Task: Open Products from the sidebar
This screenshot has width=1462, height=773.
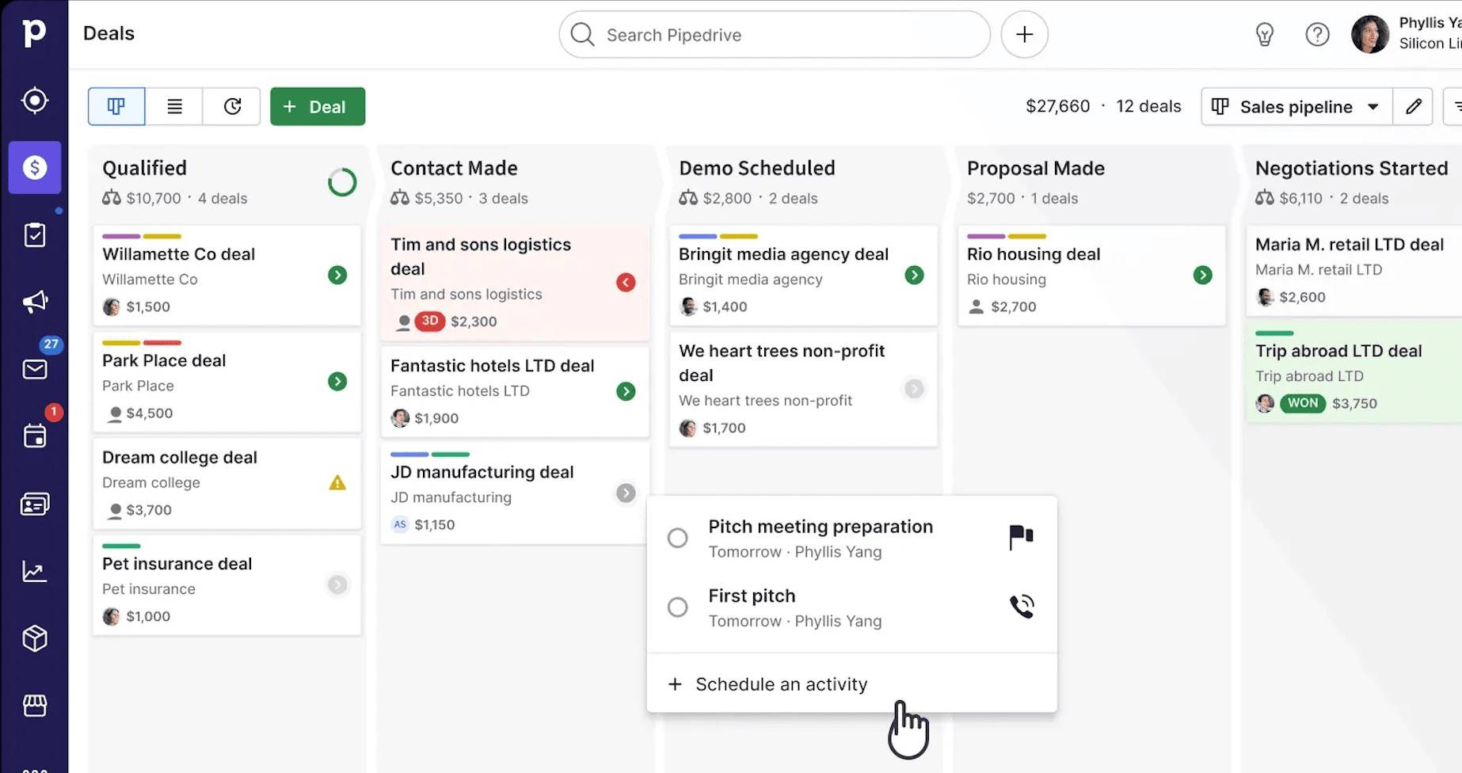Action: [x=35, y=638]
